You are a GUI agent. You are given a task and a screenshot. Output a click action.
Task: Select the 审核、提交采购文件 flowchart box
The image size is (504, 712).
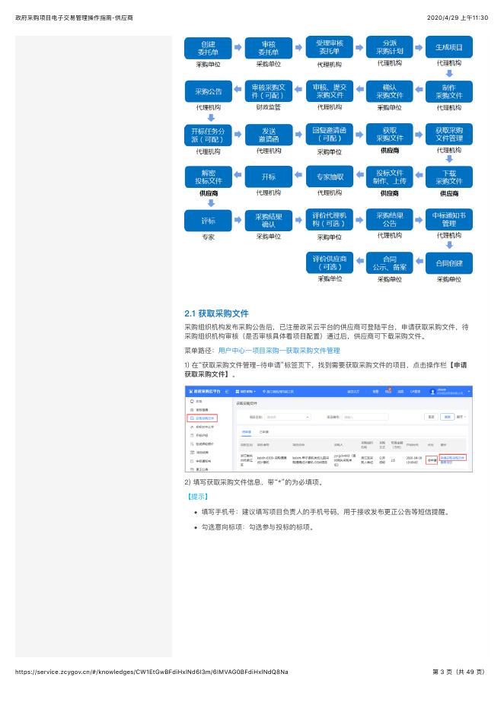330,91
